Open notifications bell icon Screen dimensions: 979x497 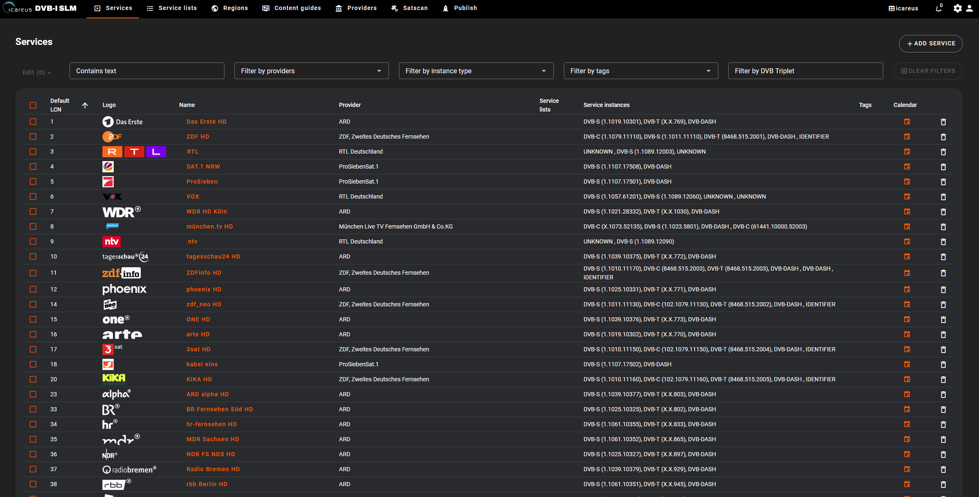[938, 8]
